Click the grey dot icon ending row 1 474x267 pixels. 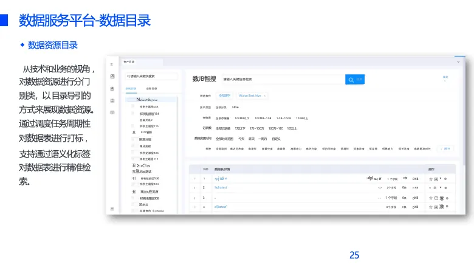pyautogui.click(x=445, y=179)
